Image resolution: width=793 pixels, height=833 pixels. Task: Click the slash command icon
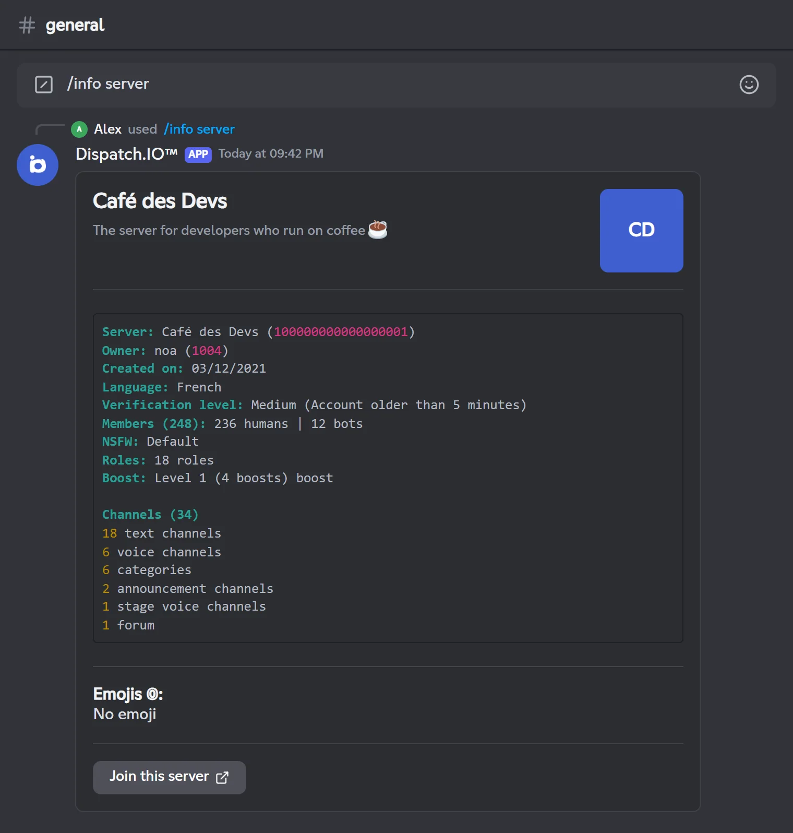tap(44, 84)
